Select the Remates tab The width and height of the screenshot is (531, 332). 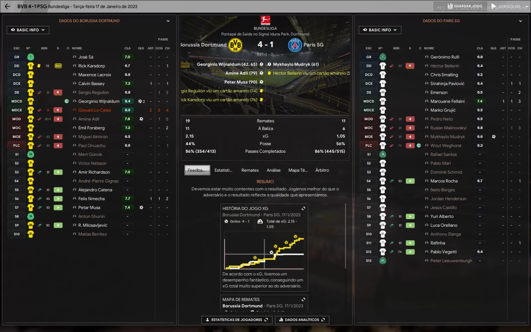[250, 170]
